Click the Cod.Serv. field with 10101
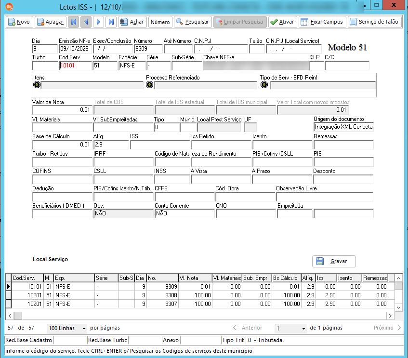The height and width of the screenshot is (358, 408). pyautogui.click(x=76, y=66)
